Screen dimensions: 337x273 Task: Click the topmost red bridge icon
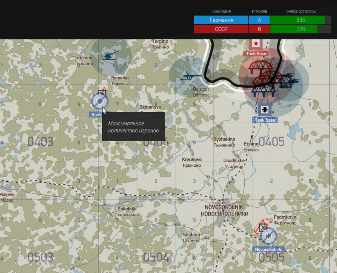coord(260,67)
